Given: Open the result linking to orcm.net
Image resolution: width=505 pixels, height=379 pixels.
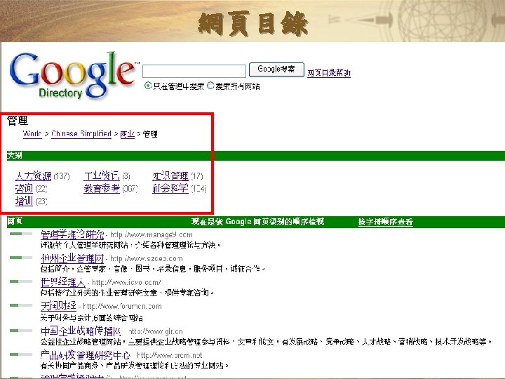Looking at the screenshot, I should tap(86, 355).
